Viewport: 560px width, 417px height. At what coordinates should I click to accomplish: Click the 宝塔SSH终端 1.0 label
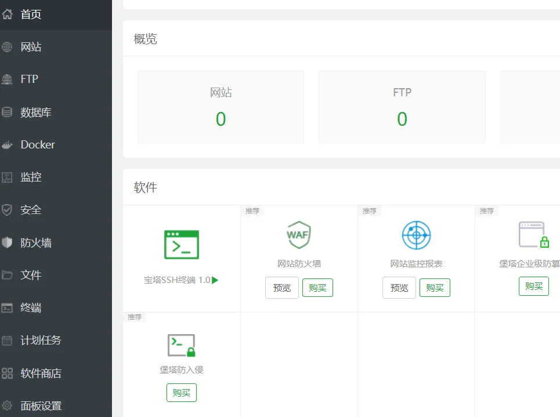pos(177,280)
